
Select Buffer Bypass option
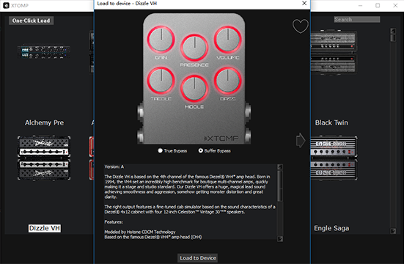(x=214, y=150)
